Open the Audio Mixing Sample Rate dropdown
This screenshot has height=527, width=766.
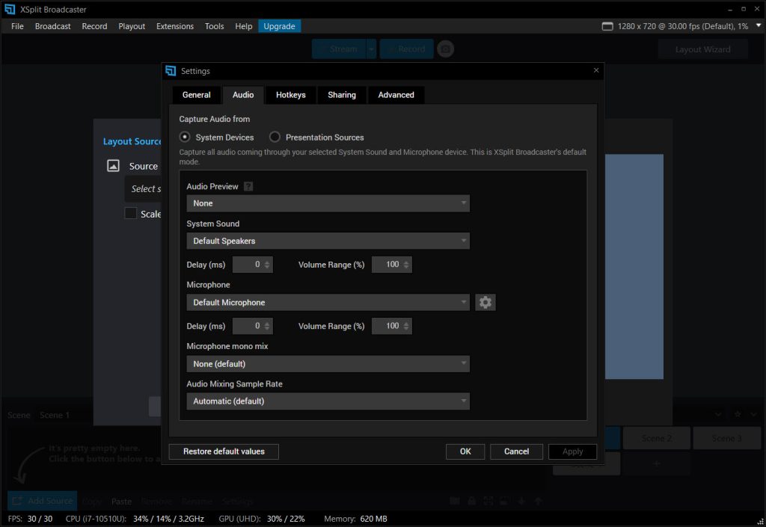[x=328, y=401]
